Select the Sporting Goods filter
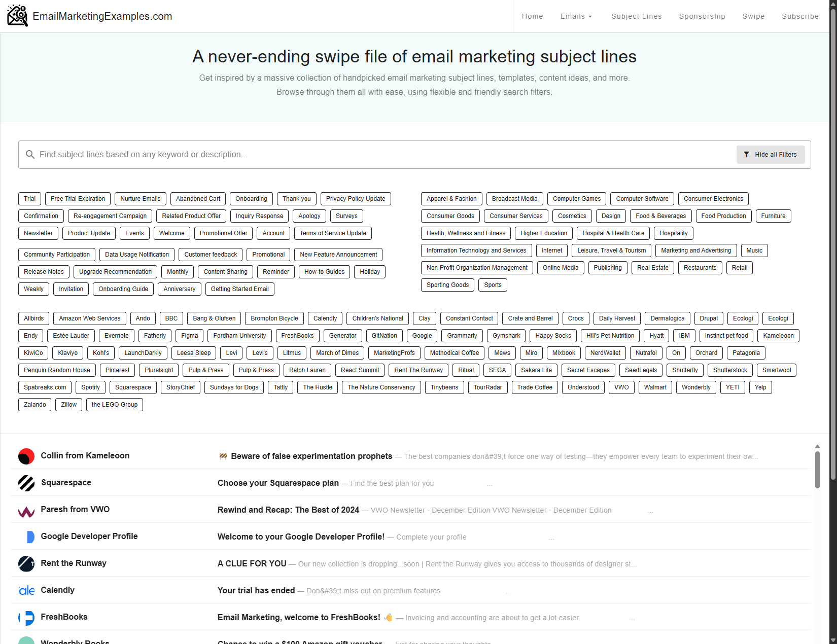This screenshot has height=644, width=837. click(447, 285)
